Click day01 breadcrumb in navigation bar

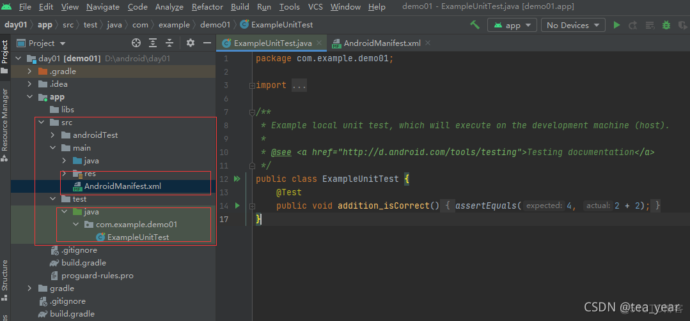coord(16,25)
